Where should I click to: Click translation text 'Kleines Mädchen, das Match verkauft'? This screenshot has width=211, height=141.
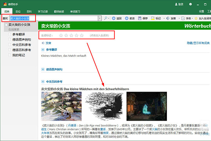64,56
